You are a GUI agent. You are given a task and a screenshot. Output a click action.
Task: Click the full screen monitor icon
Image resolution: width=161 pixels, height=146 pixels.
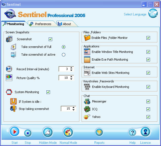[13, 47]
